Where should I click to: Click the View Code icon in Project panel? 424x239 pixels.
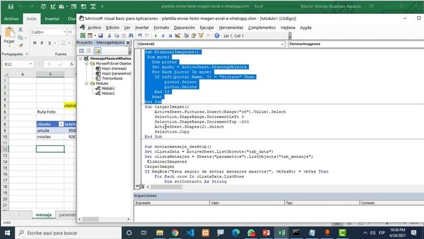click(81, 50)
